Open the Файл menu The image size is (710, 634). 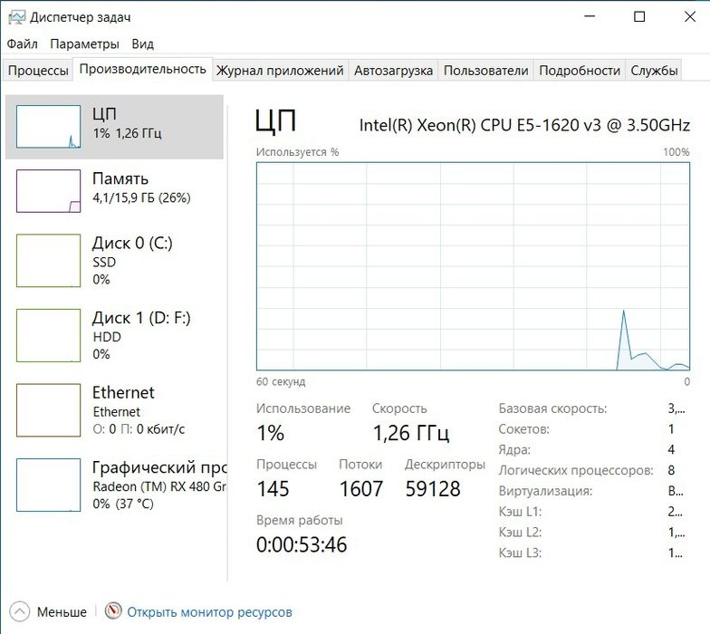point(22,43)
